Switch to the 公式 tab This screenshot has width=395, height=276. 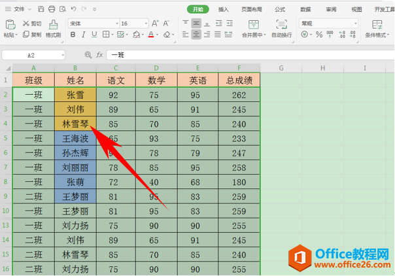[x=280, y=9]
